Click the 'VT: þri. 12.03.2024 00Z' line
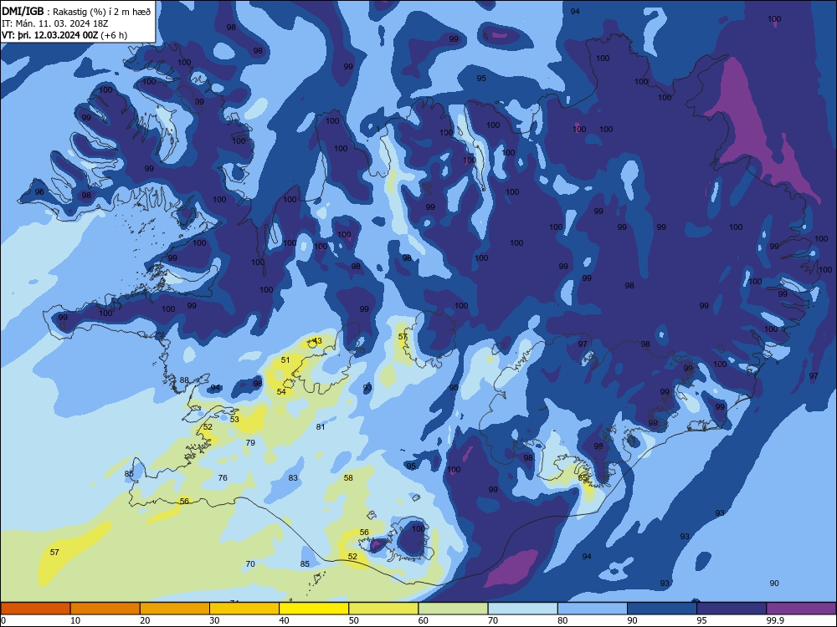This screenshot has height=627, width=837. pos(49,35)
